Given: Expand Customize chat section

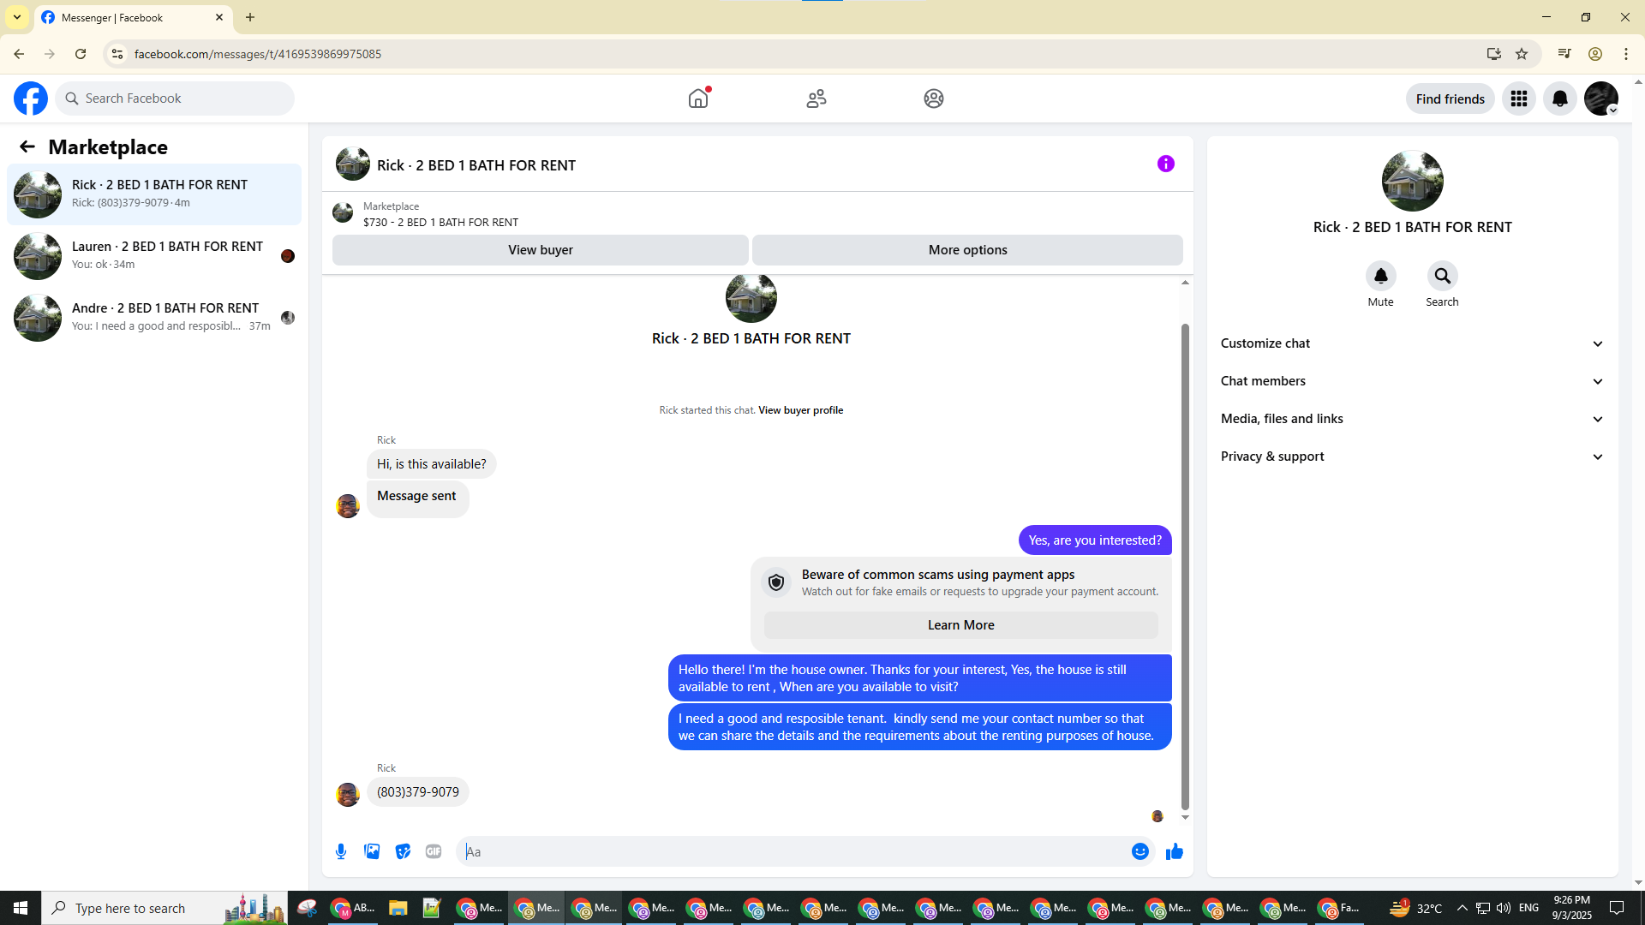Looking at the screenshot, I should pos(1412,343).
